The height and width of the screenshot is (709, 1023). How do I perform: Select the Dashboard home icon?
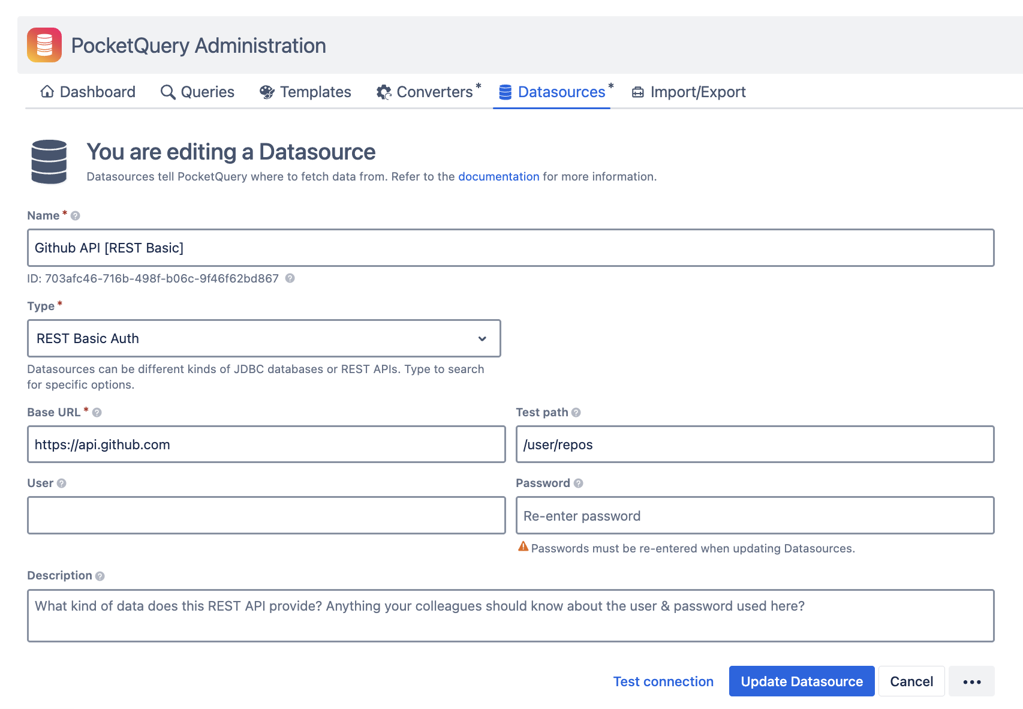(47, 92)
